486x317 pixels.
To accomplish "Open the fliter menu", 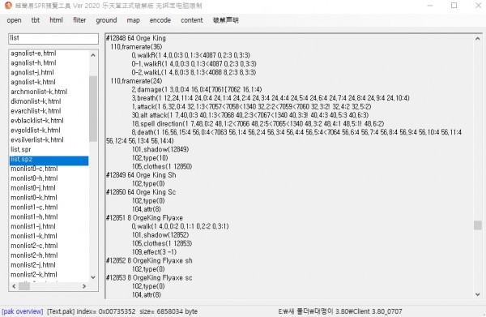I will [79, 20].
